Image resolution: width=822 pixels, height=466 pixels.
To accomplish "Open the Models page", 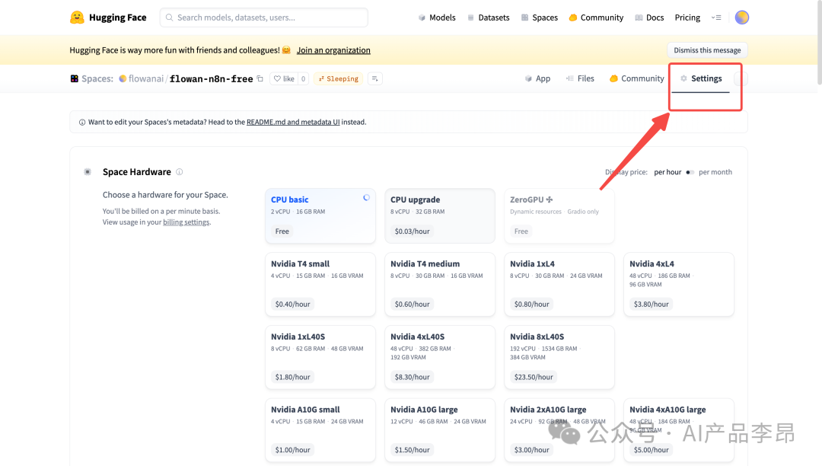I will (x=437, y=18).
